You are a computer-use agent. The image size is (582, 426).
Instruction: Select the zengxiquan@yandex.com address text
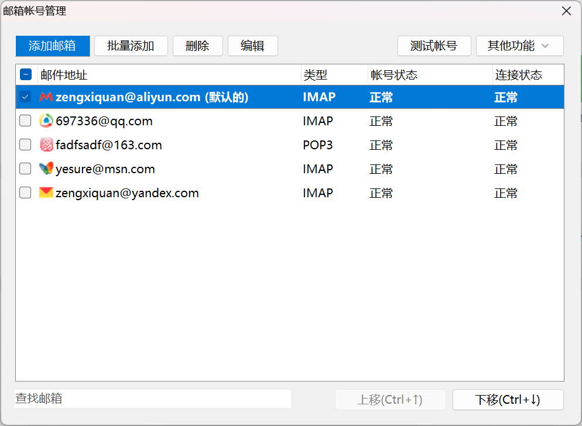127,193
